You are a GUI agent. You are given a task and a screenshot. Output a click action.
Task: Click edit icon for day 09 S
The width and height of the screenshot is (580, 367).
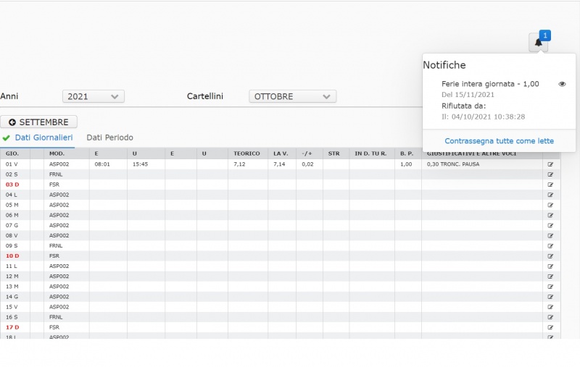(550, 245)
